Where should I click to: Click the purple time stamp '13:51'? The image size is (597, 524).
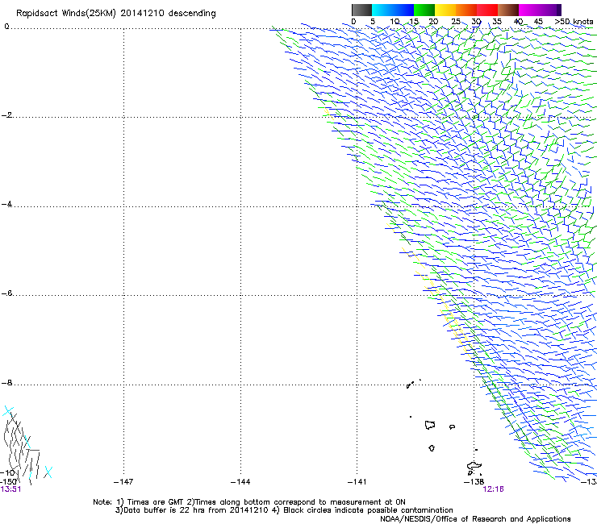click(x=10, y=489)
